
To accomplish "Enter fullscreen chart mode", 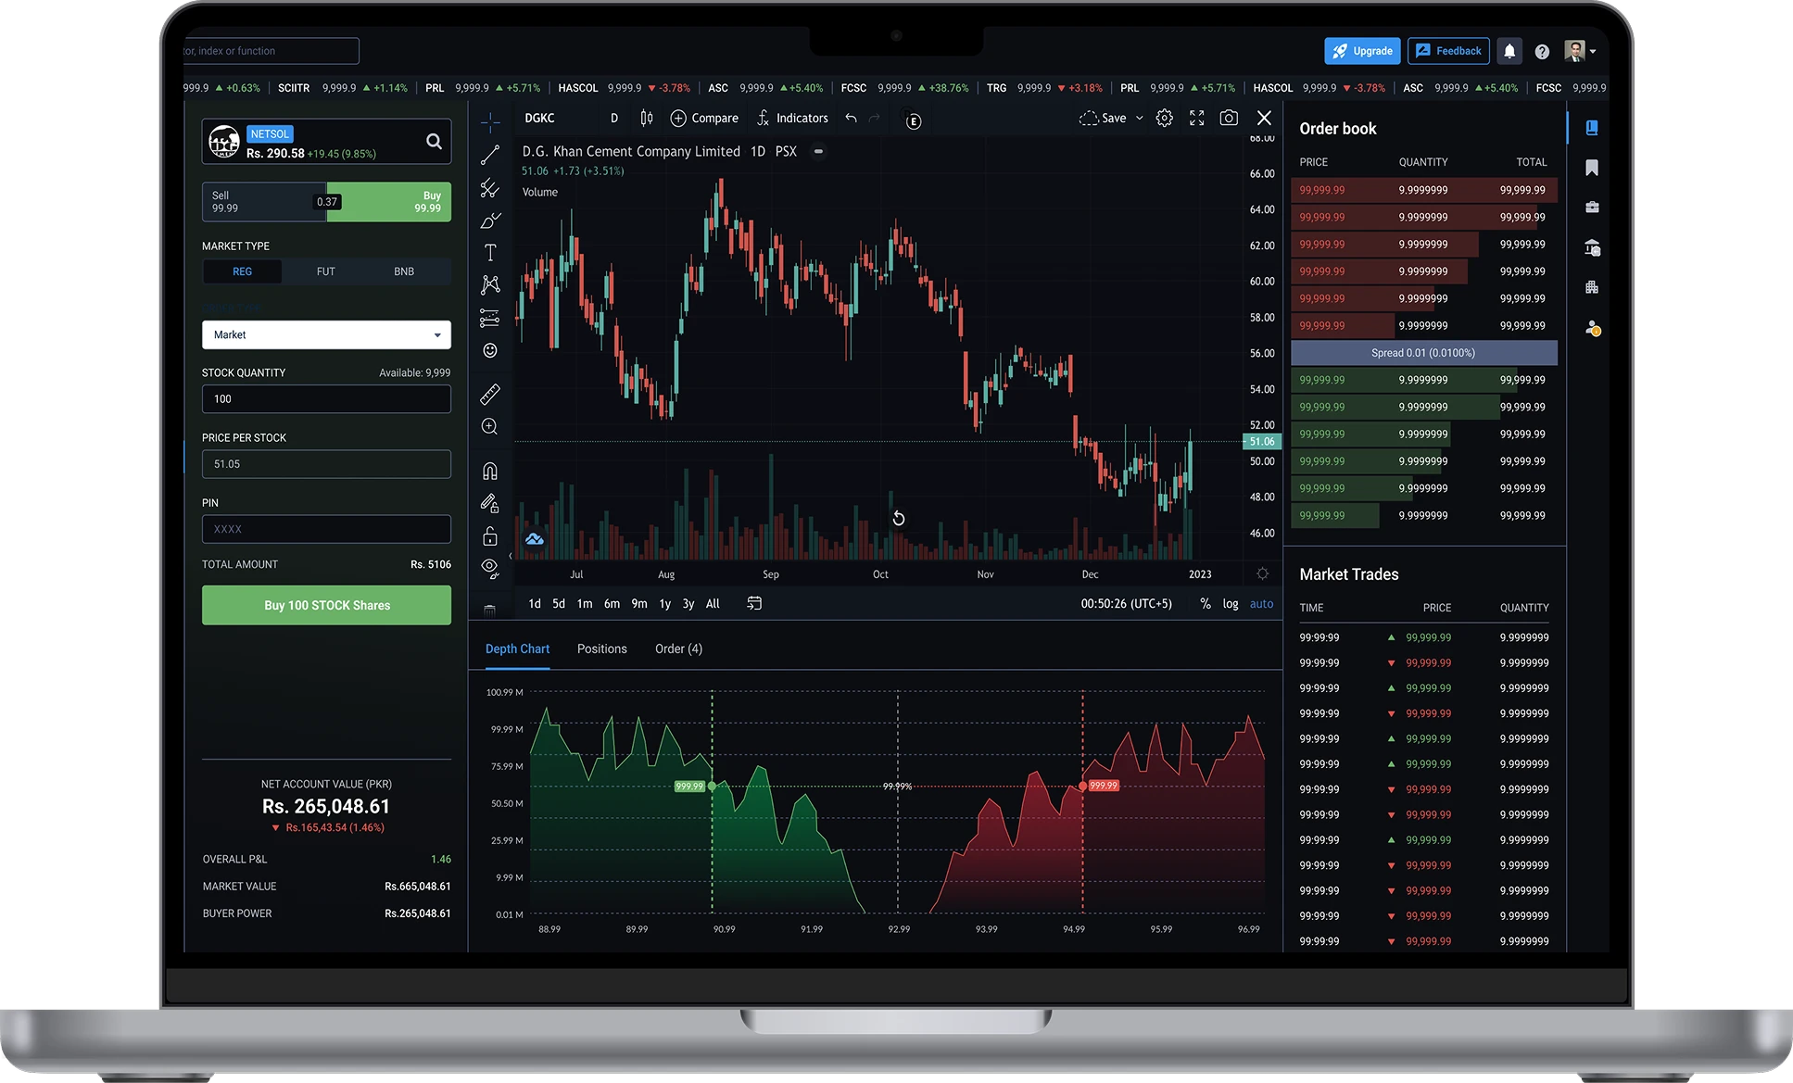I will [1197, 118].
